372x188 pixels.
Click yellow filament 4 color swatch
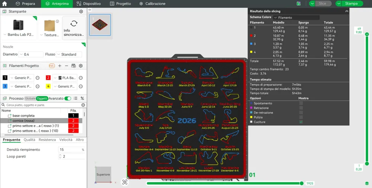(x=48, y=86)
